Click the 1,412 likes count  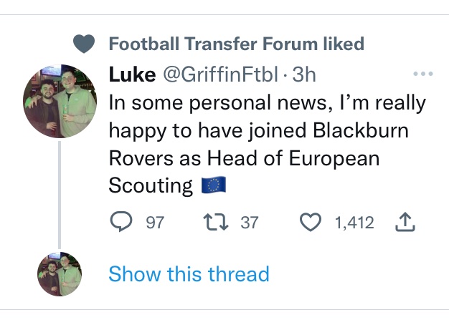[x=354, y=223]
